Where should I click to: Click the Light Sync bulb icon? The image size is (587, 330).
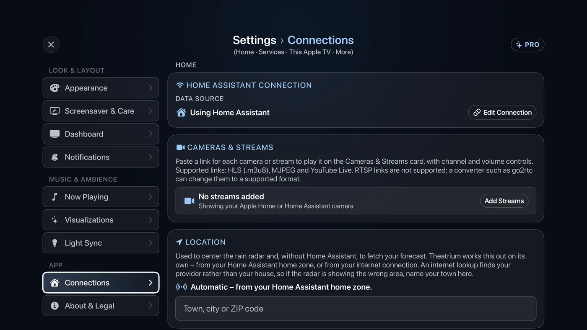pyautogui.click(x=55, y=243)
